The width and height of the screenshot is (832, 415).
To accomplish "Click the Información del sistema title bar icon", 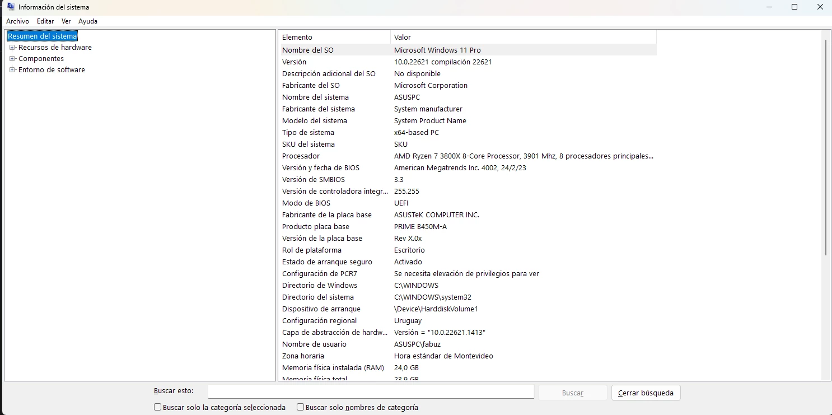I will coord(11,7).
